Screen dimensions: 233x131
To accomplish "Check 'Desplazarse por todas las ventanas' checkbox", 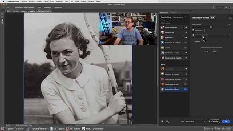I will click(x=13, y=7).
